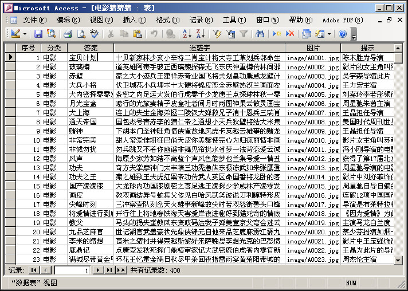
Task: Click the record number input box
Action: (72, 270)
